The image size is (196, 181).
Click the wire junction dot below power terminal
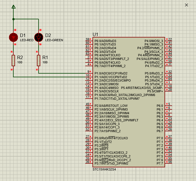(13, 19)
